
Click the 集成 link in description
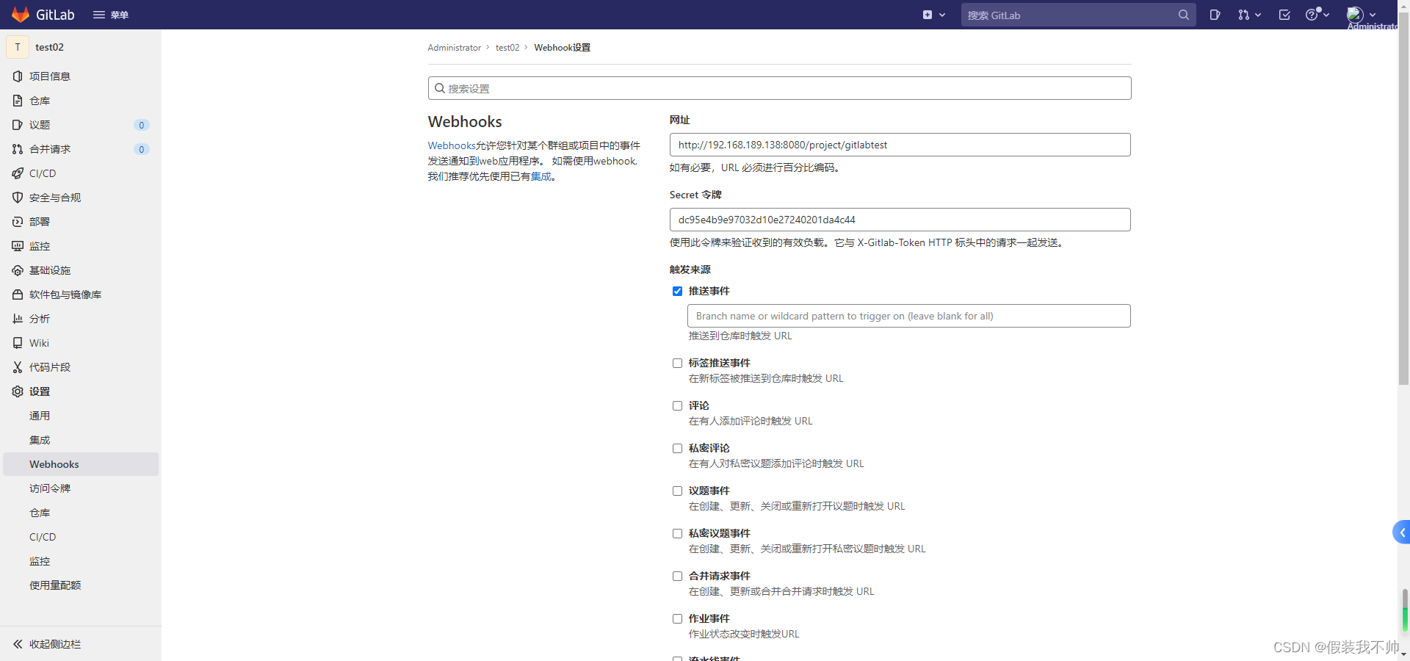(x=541, y=176)
